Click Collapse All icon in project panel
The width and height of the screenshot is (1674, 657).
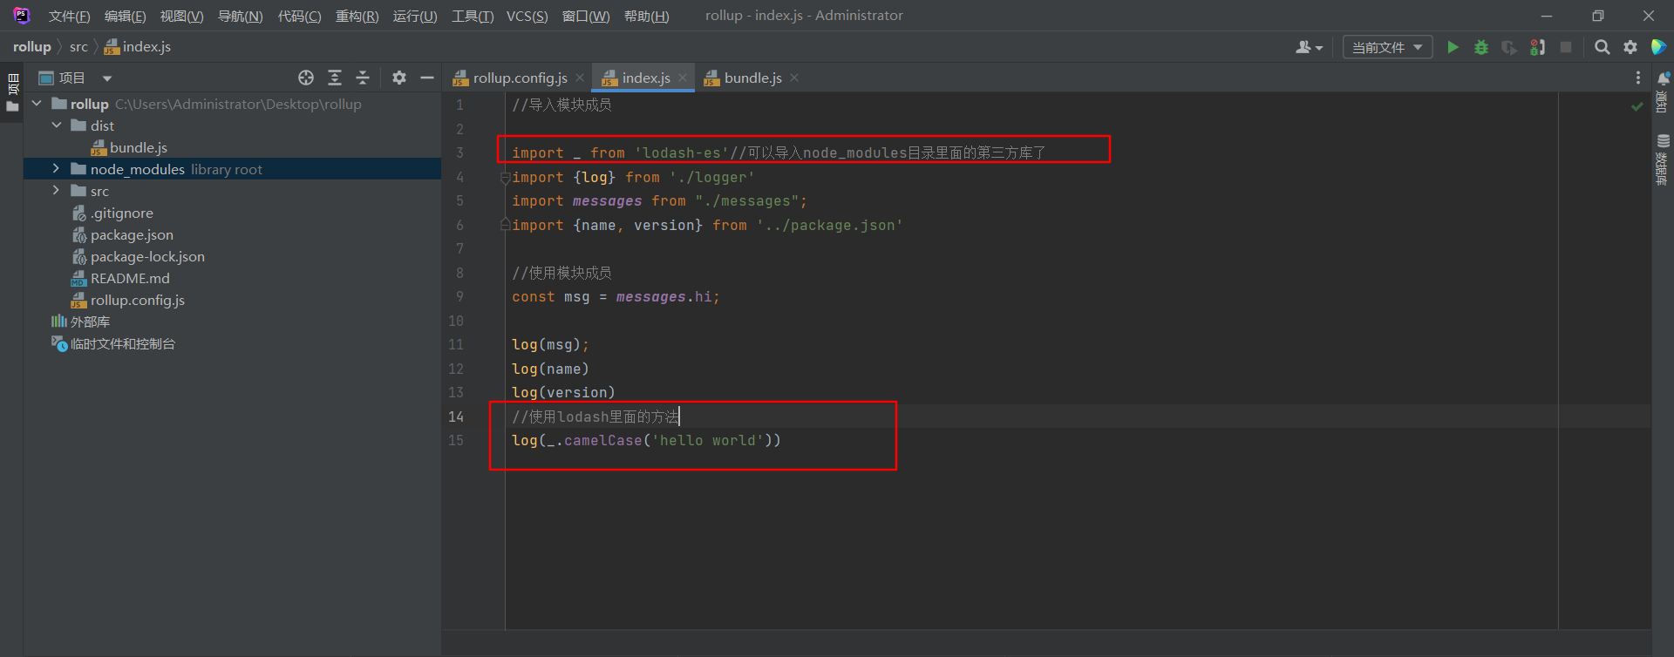coord(363,78)
